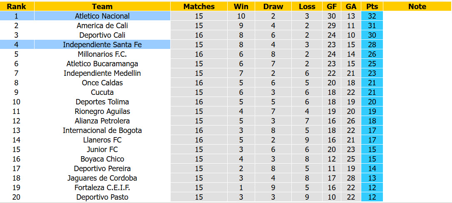Click the Deportivo Cali team name
This screenshot has width=452, height=203.
102,35
